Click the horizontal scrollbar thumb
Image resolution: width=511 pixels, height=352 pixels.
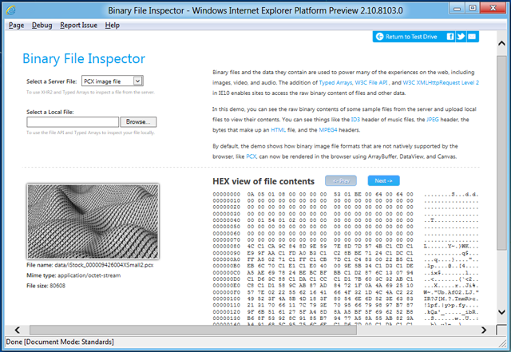193,330
